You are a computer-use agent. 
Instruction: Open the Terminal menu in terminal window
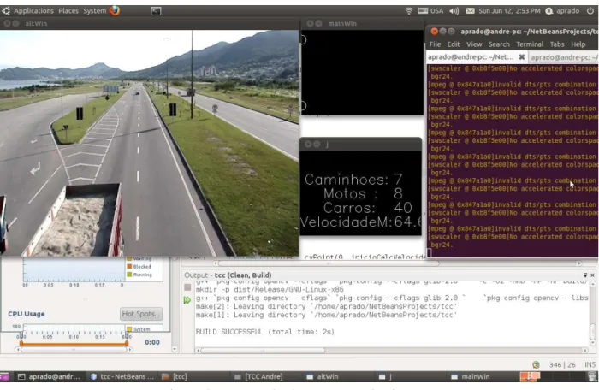pyautogui.click(x=530, y=44)
